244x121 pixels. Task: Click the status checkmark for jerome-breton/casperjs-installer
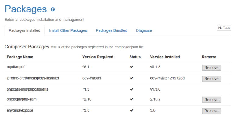pyautogui.click(x=132, y=78)
